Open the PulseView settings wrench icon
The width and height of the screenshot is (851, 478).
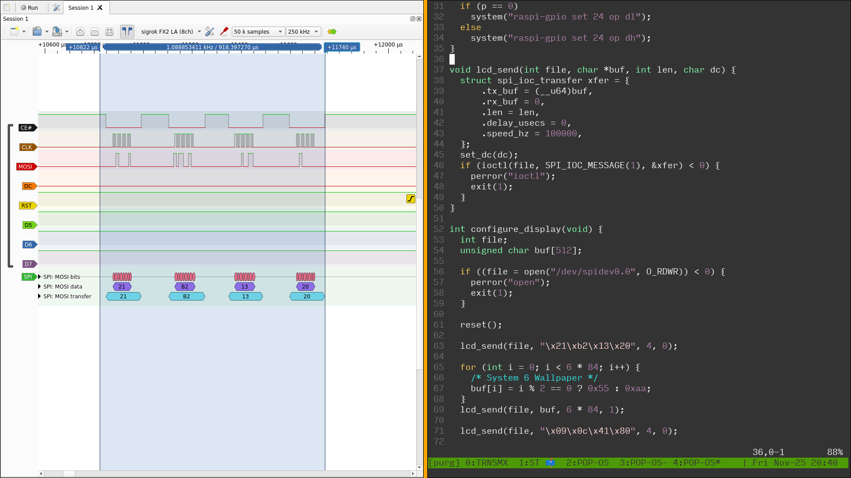[56, 8]
